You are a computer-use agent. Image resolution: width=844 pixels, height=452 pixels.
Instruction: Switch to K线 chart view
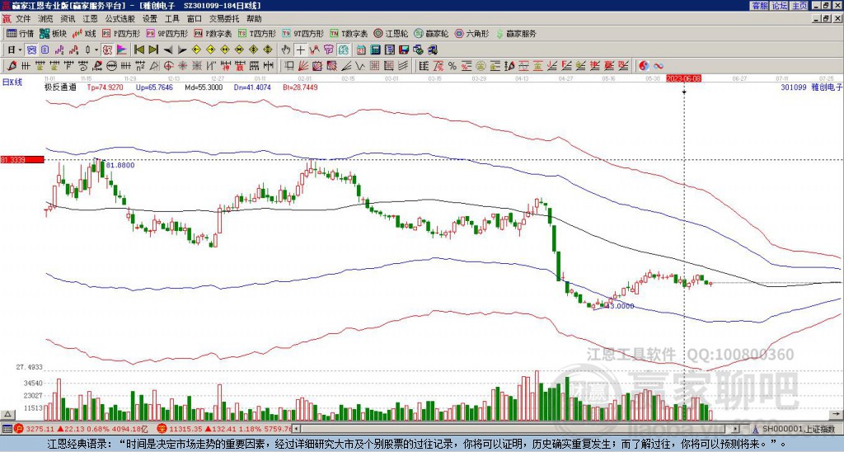coord(84,33)
